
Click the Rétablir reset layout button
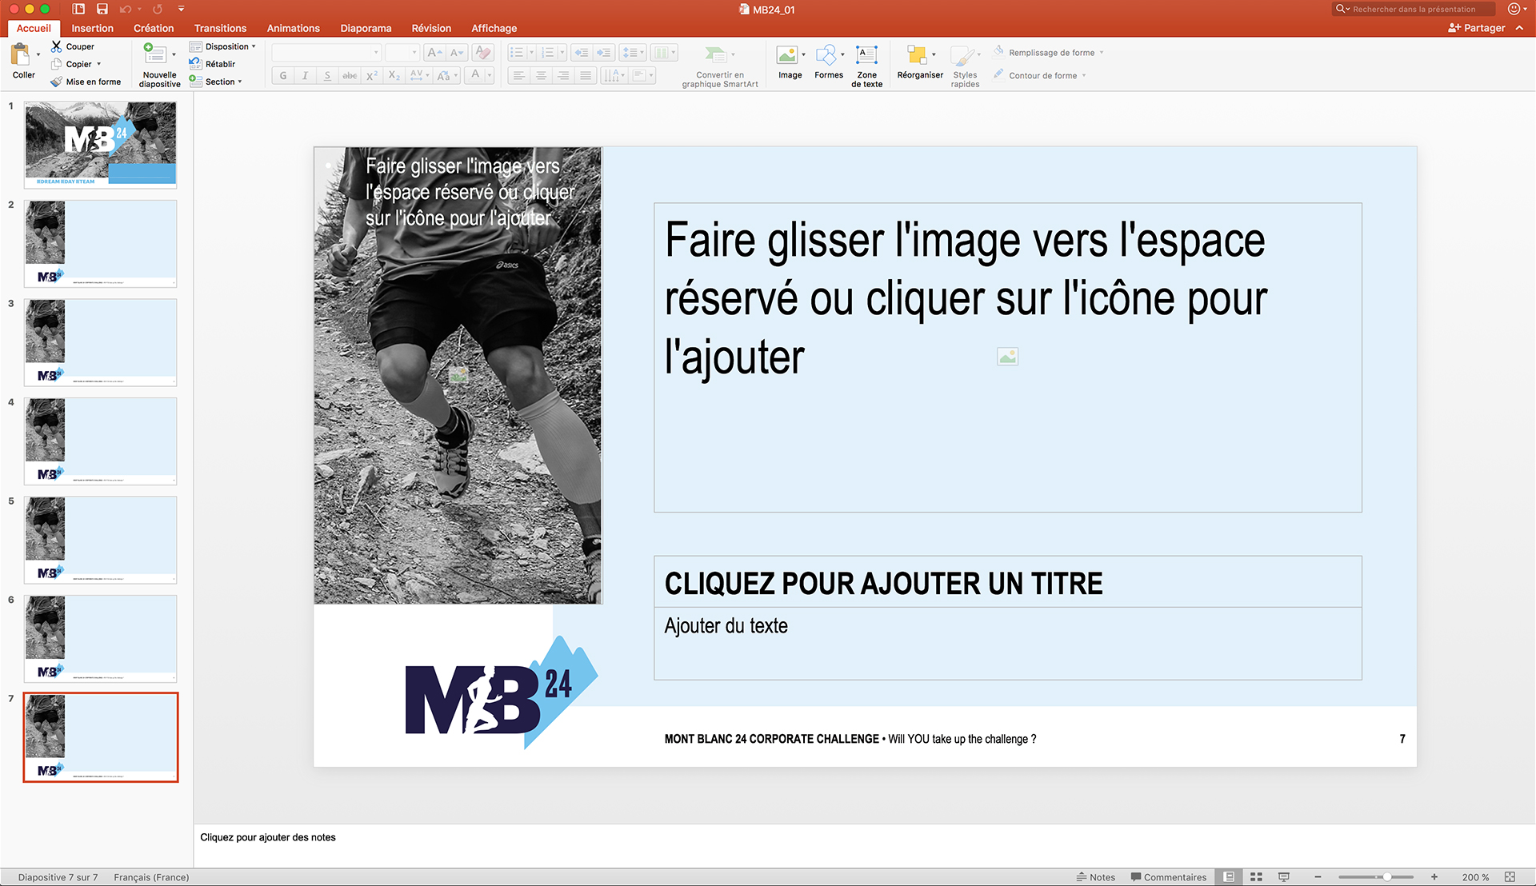pos(213,64)
